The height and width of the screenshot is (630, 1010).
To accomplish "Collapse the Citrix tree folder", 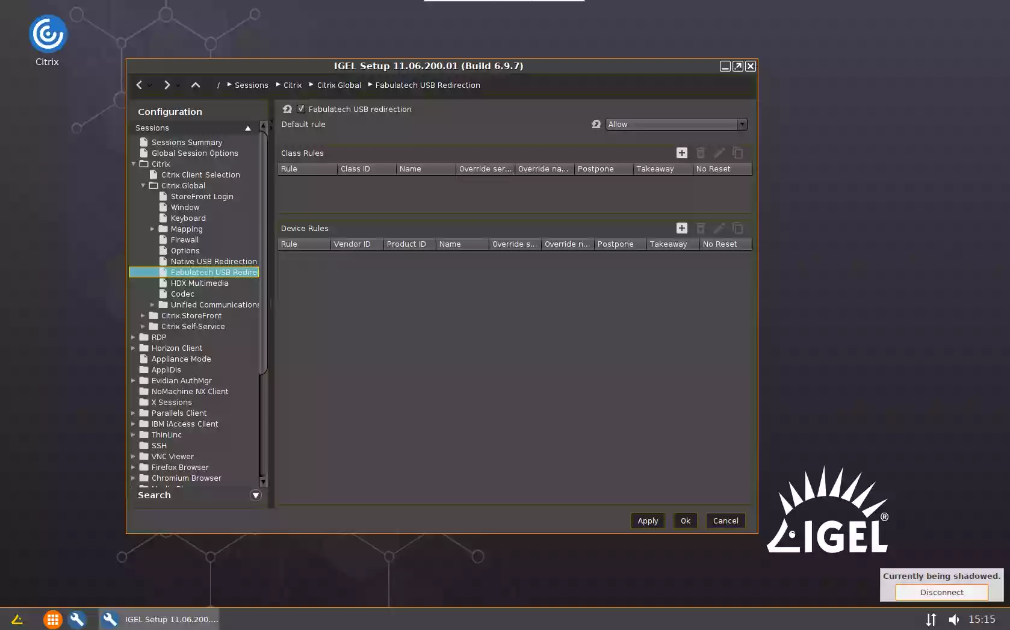I will pyautogui.click(x=134, y=164).
